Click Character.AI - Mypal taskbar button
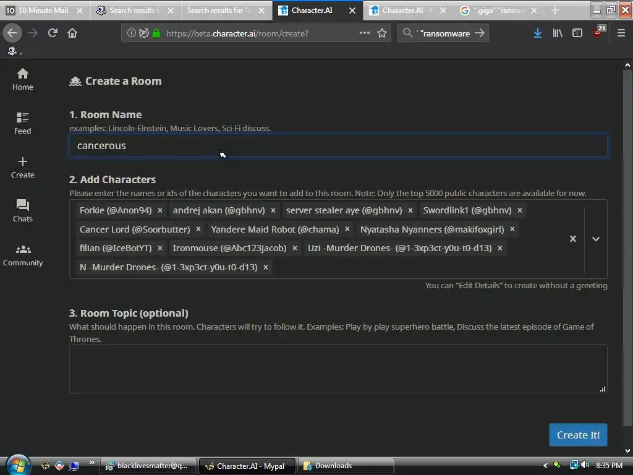Viewport: 633px width, 475px height. (247, 466)
